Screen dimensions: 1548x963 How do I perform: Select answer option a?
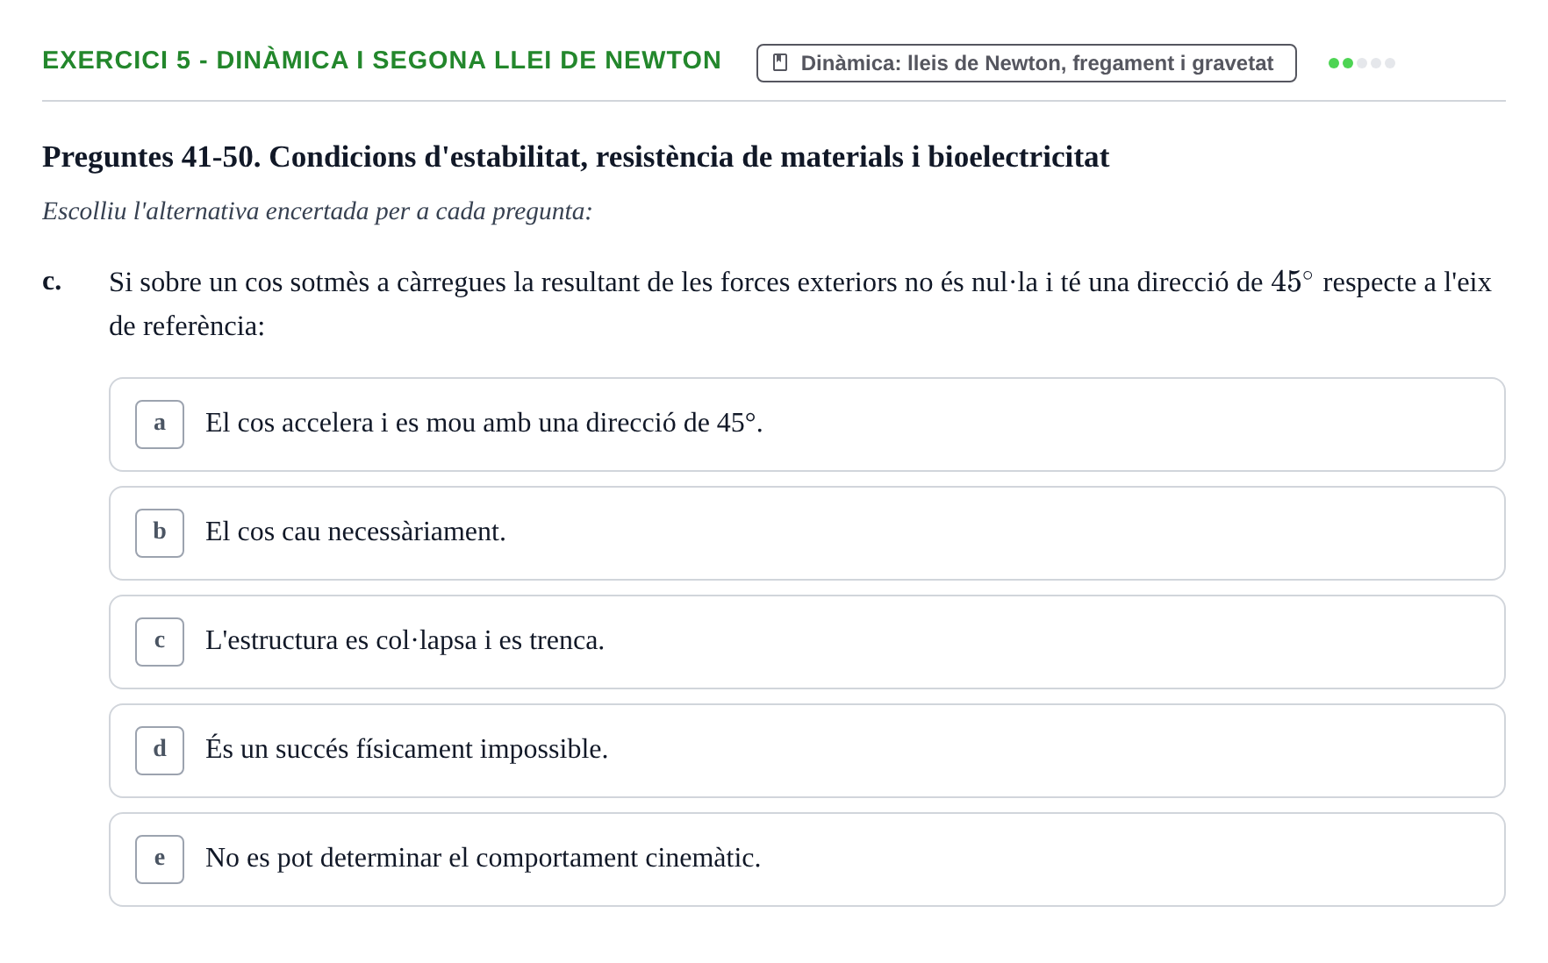pos(806,424)
